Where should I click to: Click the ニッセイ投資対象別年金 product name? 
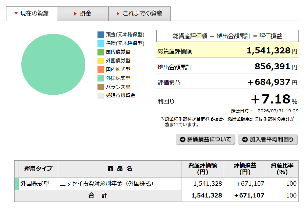point(107,184)
